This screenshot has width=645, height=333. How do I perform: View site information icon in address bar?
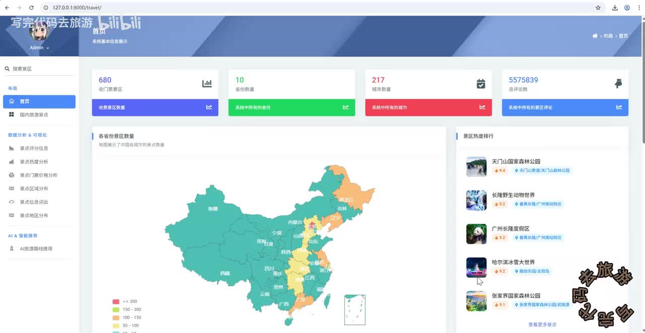[x=46, y=8]
